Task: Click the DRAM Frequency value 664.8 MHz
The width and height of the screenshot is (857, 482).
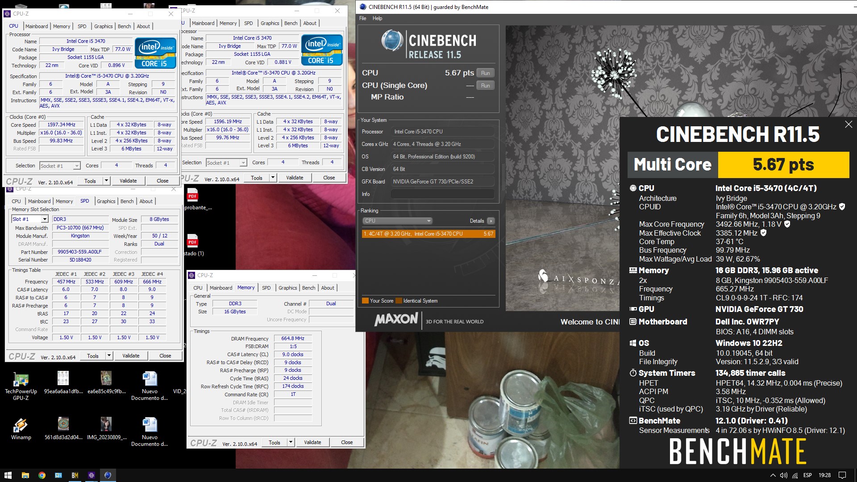Action: point(293,338)
